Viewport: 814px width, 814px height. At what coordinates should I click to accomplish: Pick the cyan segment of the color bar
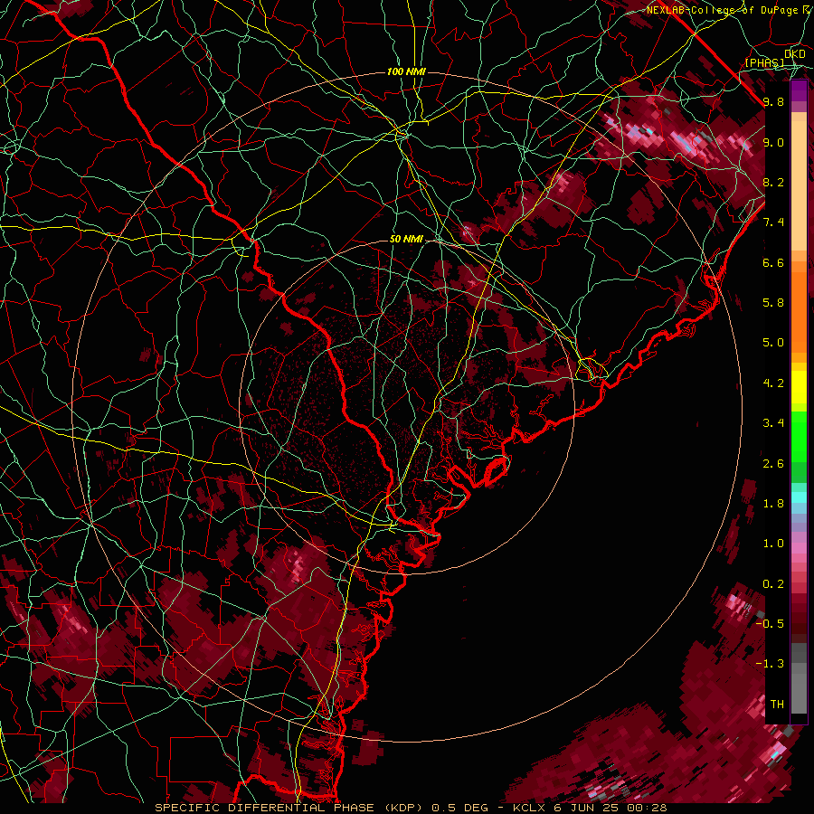click(x=799, y=497)
